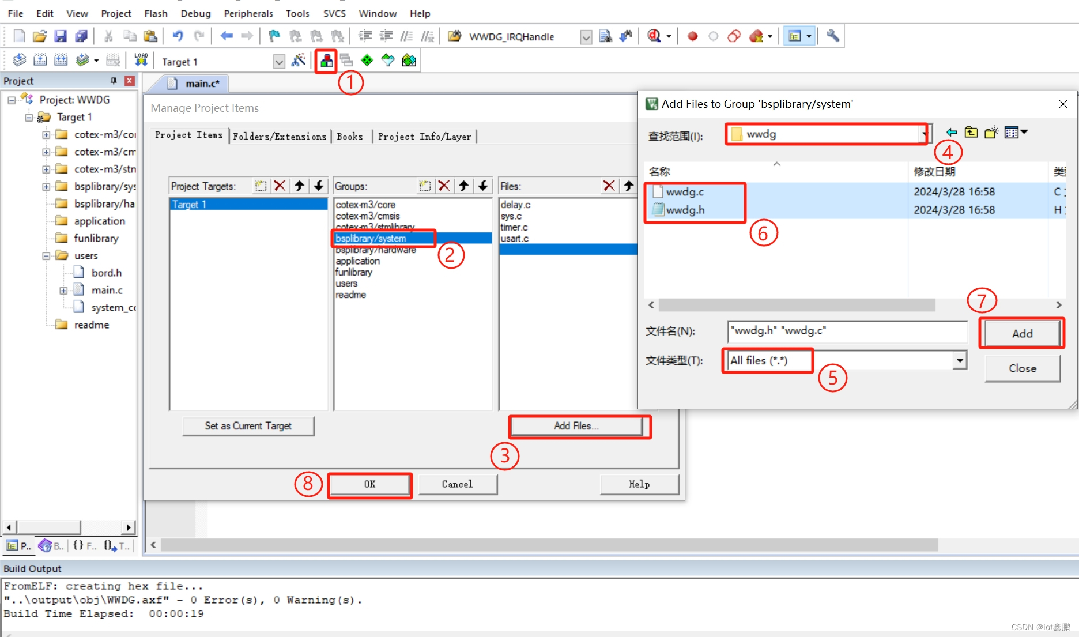Move the selected group down with arrow
The width and height of the screenshot is (1079, 637).
coord(483,186)
